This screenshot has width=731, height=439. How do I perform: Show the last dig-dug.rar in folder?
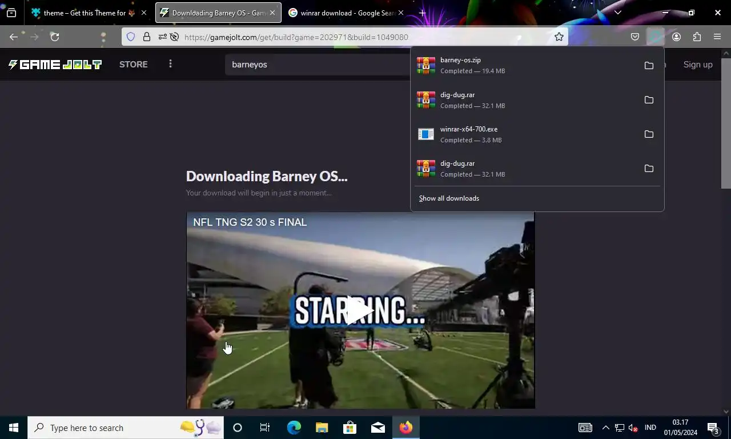[x=649, y=169]
